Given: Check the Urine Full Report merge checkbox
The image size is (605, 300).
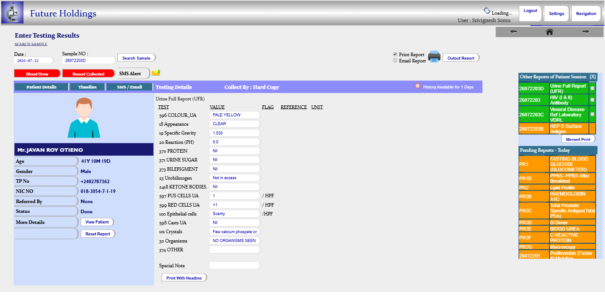Looking at the screenshot, I should coord(593,88).
